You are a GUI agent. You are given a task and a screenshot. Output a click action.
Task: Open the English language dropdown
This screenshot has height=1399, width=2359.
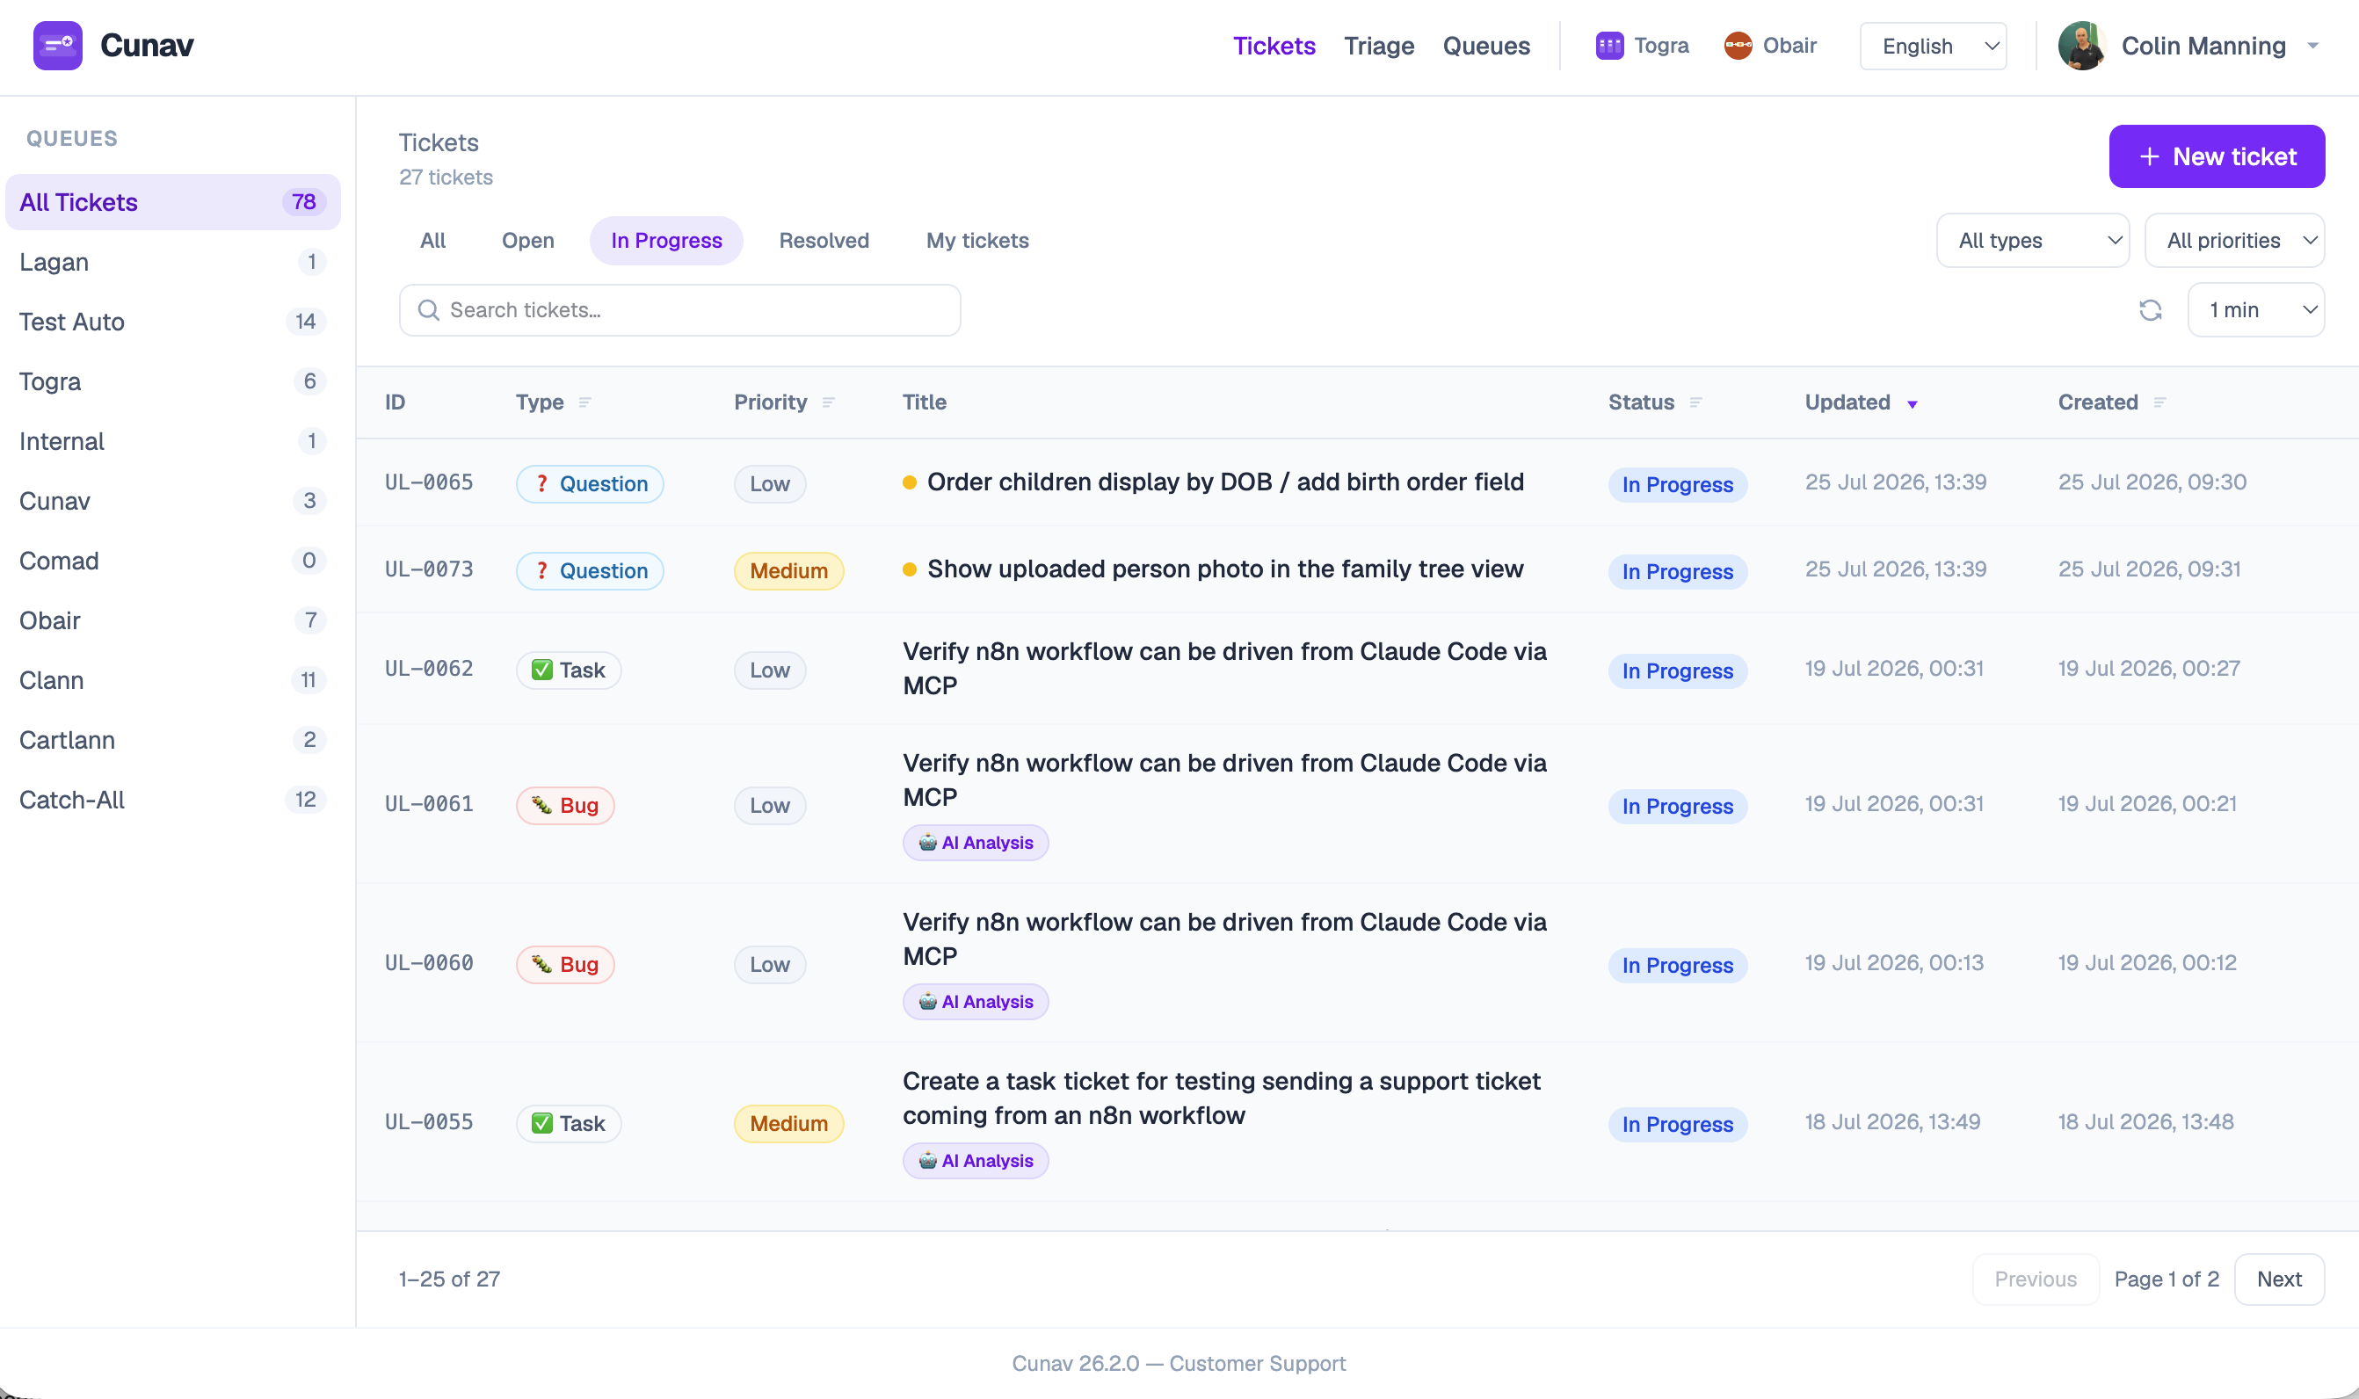(x=1933, y=47)
